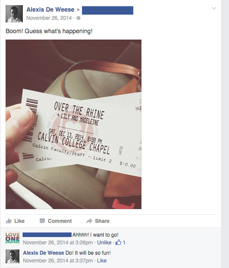229x268 pixels.
Task: Click the Comment speech bubble icon
Action: [x=42, y=221]
